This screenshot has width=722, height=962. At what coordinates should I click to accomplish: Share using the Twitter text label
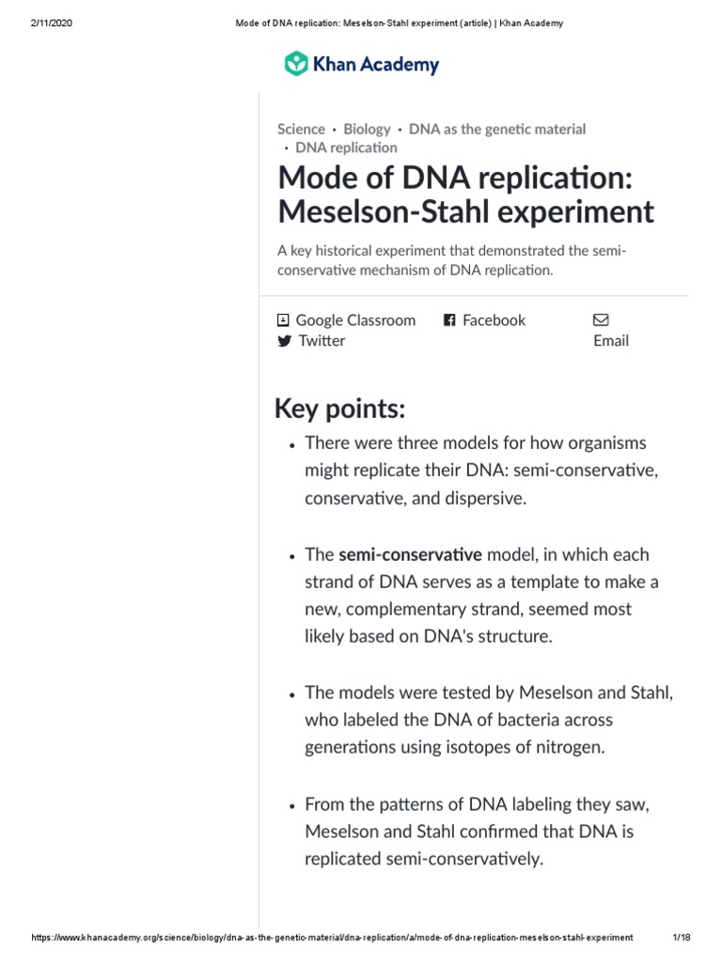click(322, 341)
